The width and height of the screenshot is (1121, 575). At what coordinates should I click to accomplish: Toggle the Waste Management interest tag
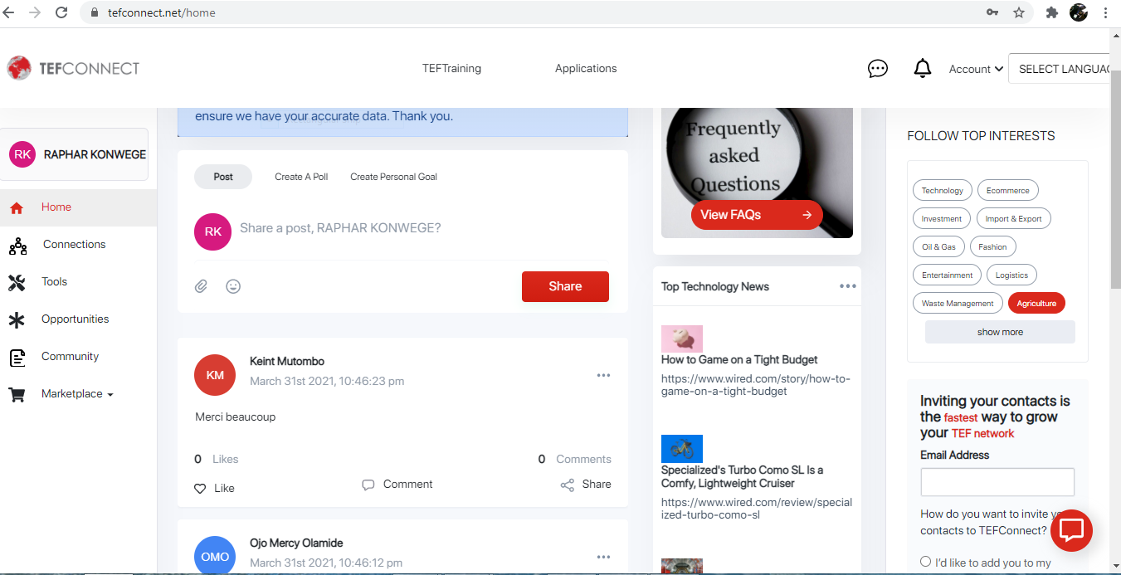coord(957,304)
